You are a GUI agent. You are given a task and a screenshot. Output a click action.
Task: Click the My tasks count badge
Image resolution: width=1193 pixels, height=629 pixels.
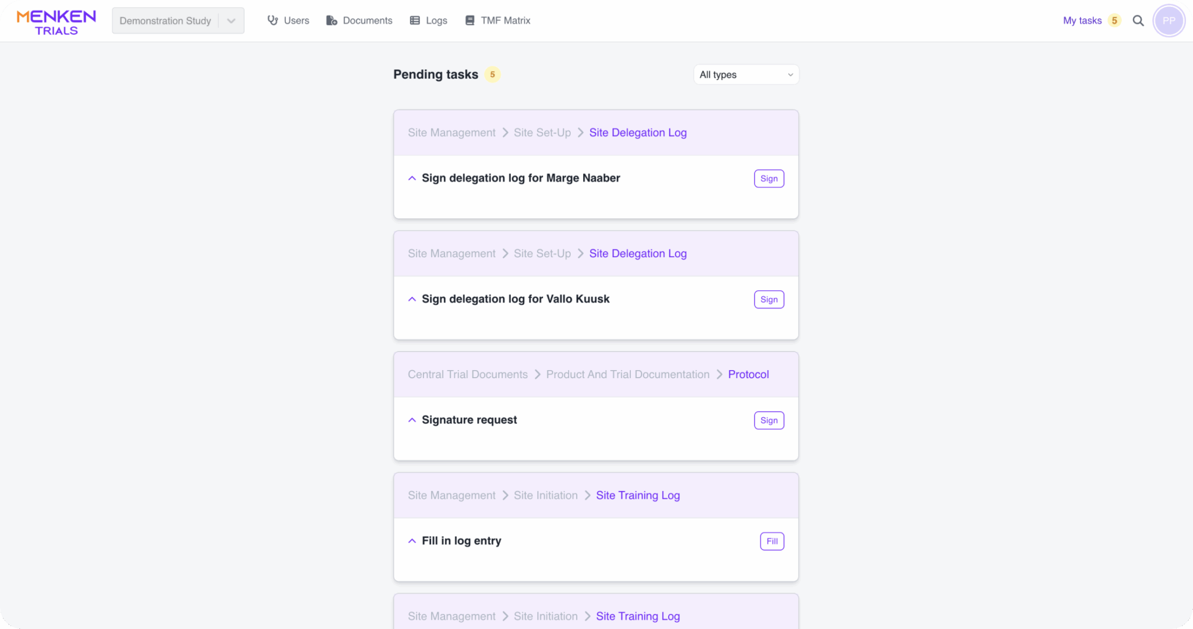[x=1114, y=20]
